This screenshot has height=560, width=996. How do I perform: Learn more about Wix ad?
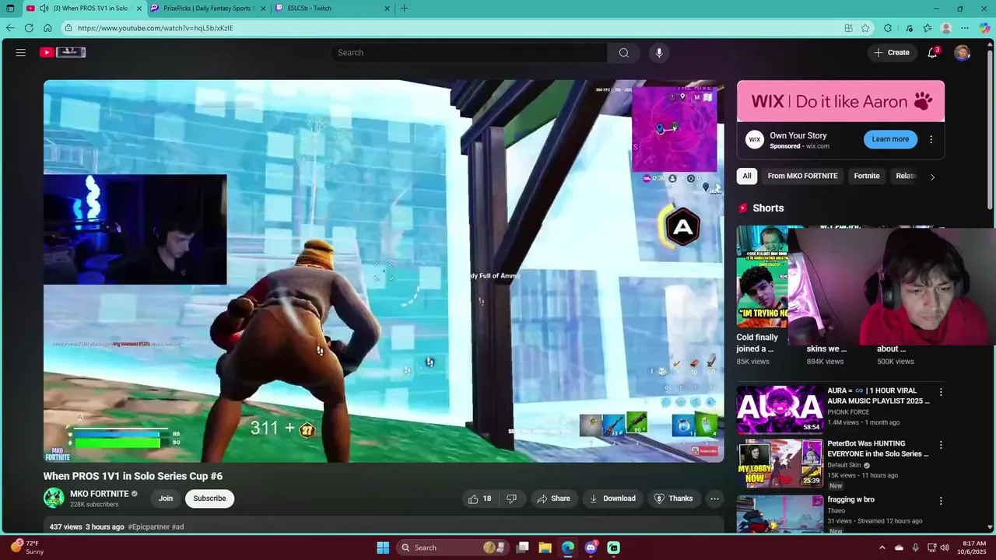890,139
